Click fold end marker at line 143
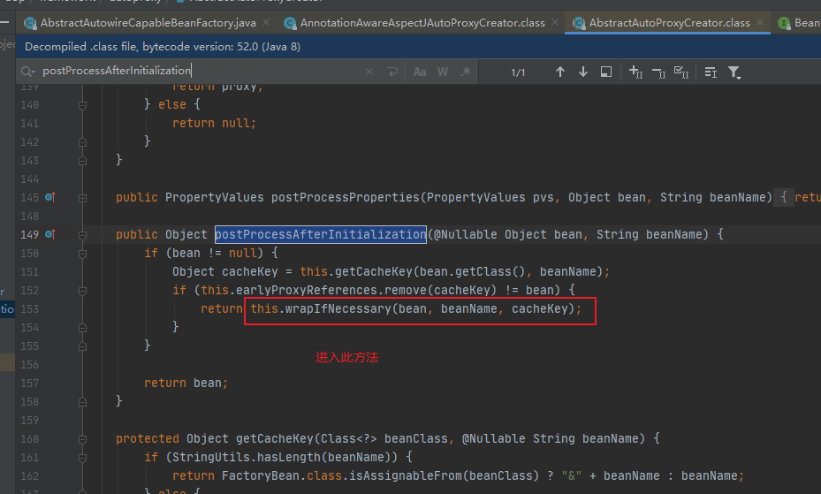 [x=82, y=161]
